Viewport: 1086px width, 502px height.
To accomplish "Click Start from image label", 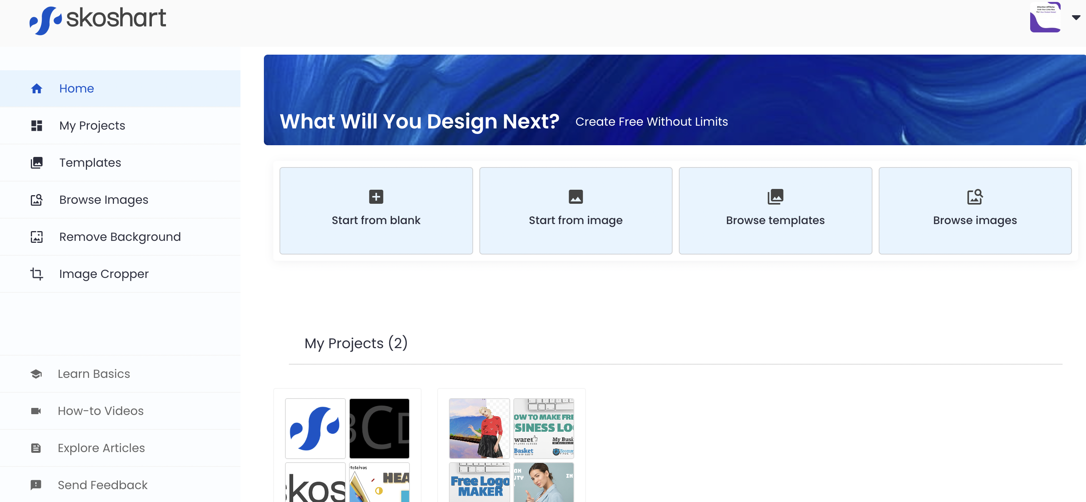I will pyautogui.click(x=575, y=221).
